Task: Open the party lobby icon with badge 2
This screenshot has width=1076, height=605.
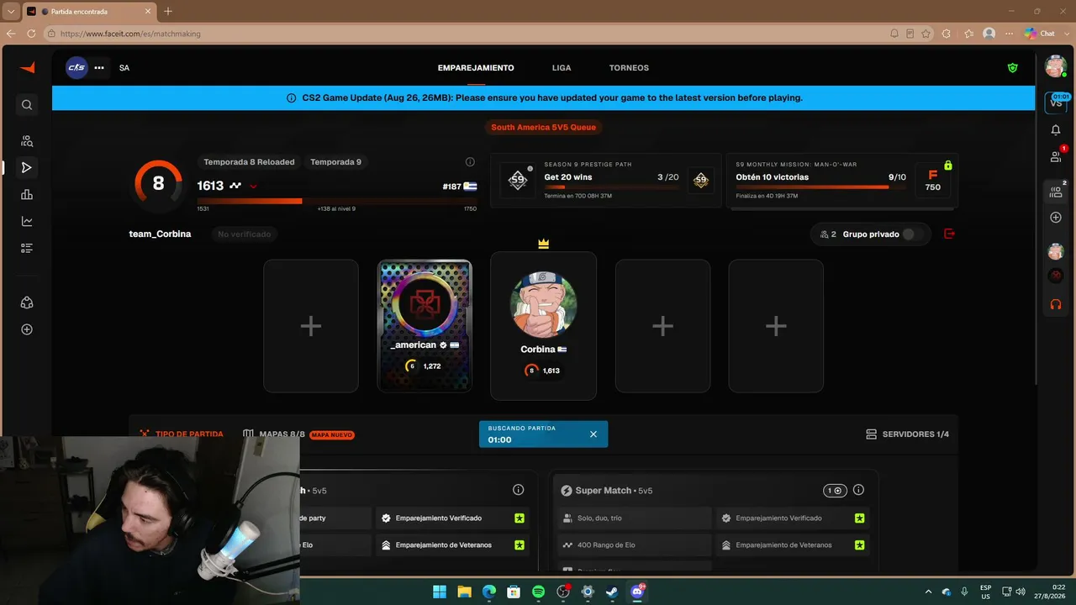Action: pyautogui.click(x=1057, y=192)
